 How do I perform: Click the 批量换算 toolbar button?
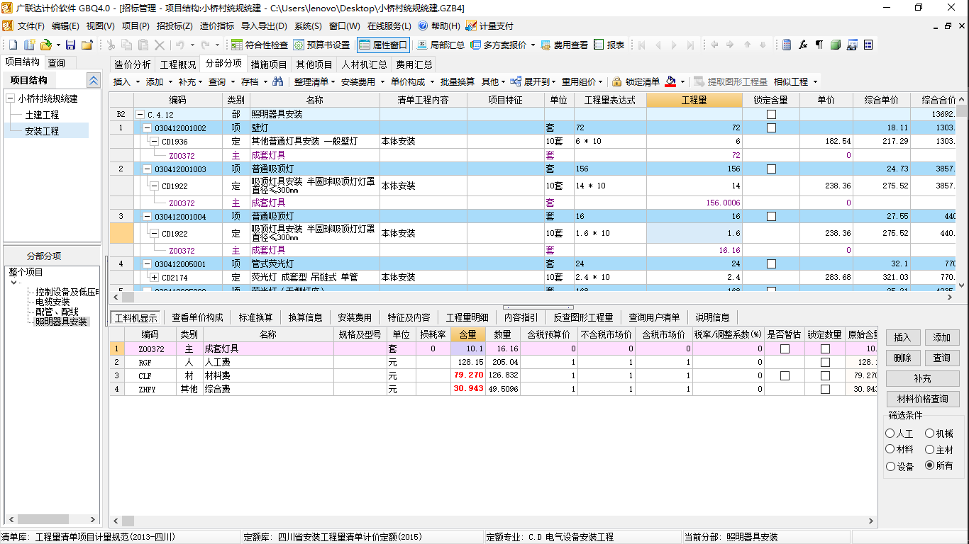coord(457,81)
